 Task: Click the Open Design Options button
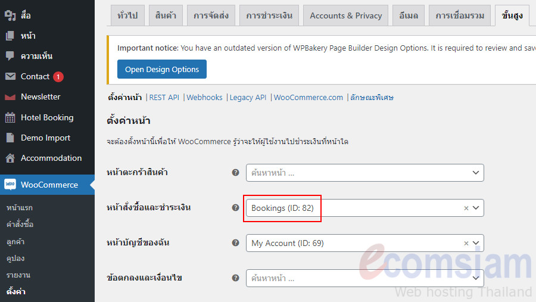(x=161, y=69)
